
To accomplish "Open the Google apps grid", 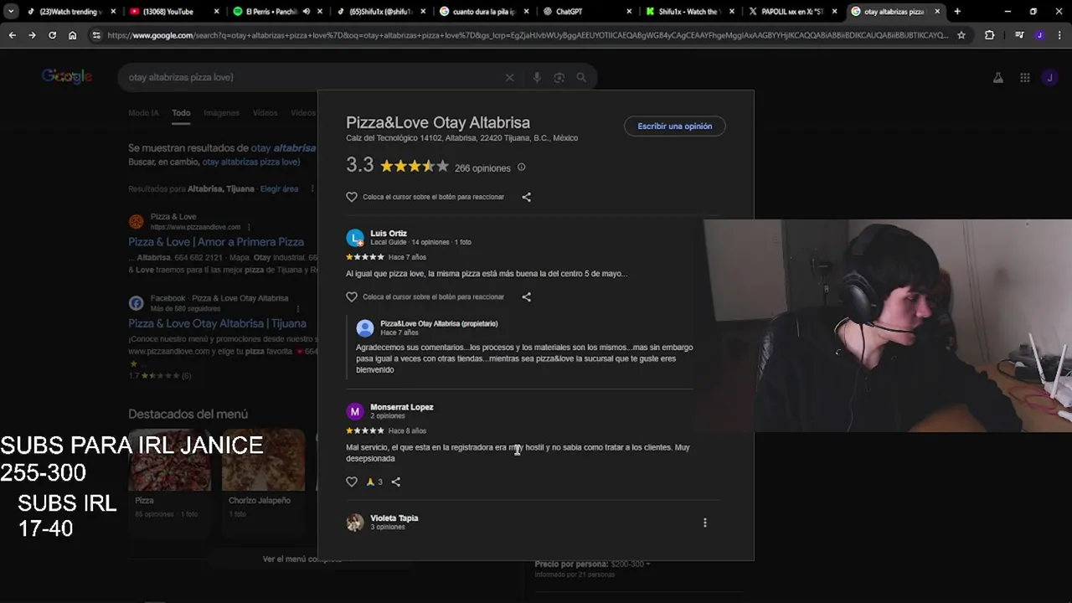I will click(1024, 77).
